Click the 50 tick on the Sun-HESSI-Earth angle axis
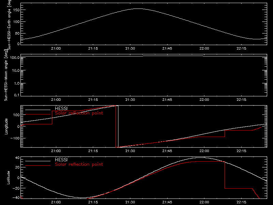Viewport: 273px width, 205px height. pyautogui.click(x=17, y=33)
